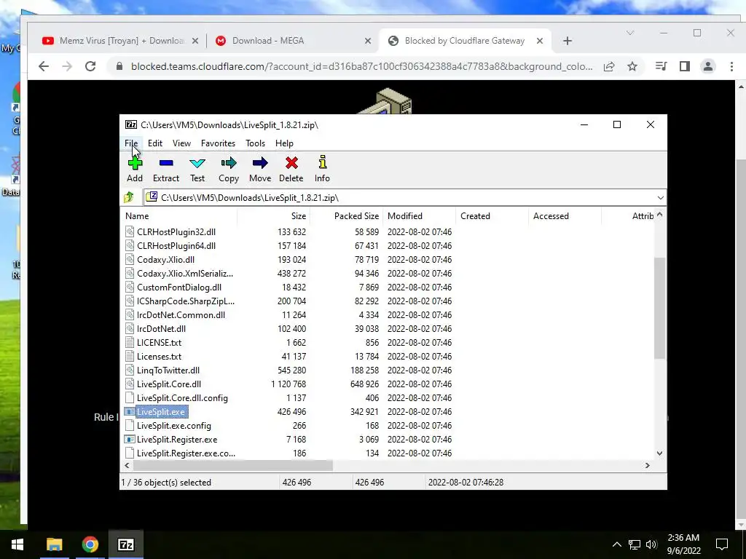The height and width of the screenshot is (559, 746).
Task: Click the LICENSE.txt file icon
Action: pos(130,342)
